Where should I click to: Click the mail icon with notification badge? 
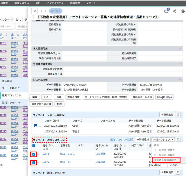(166, 11)
